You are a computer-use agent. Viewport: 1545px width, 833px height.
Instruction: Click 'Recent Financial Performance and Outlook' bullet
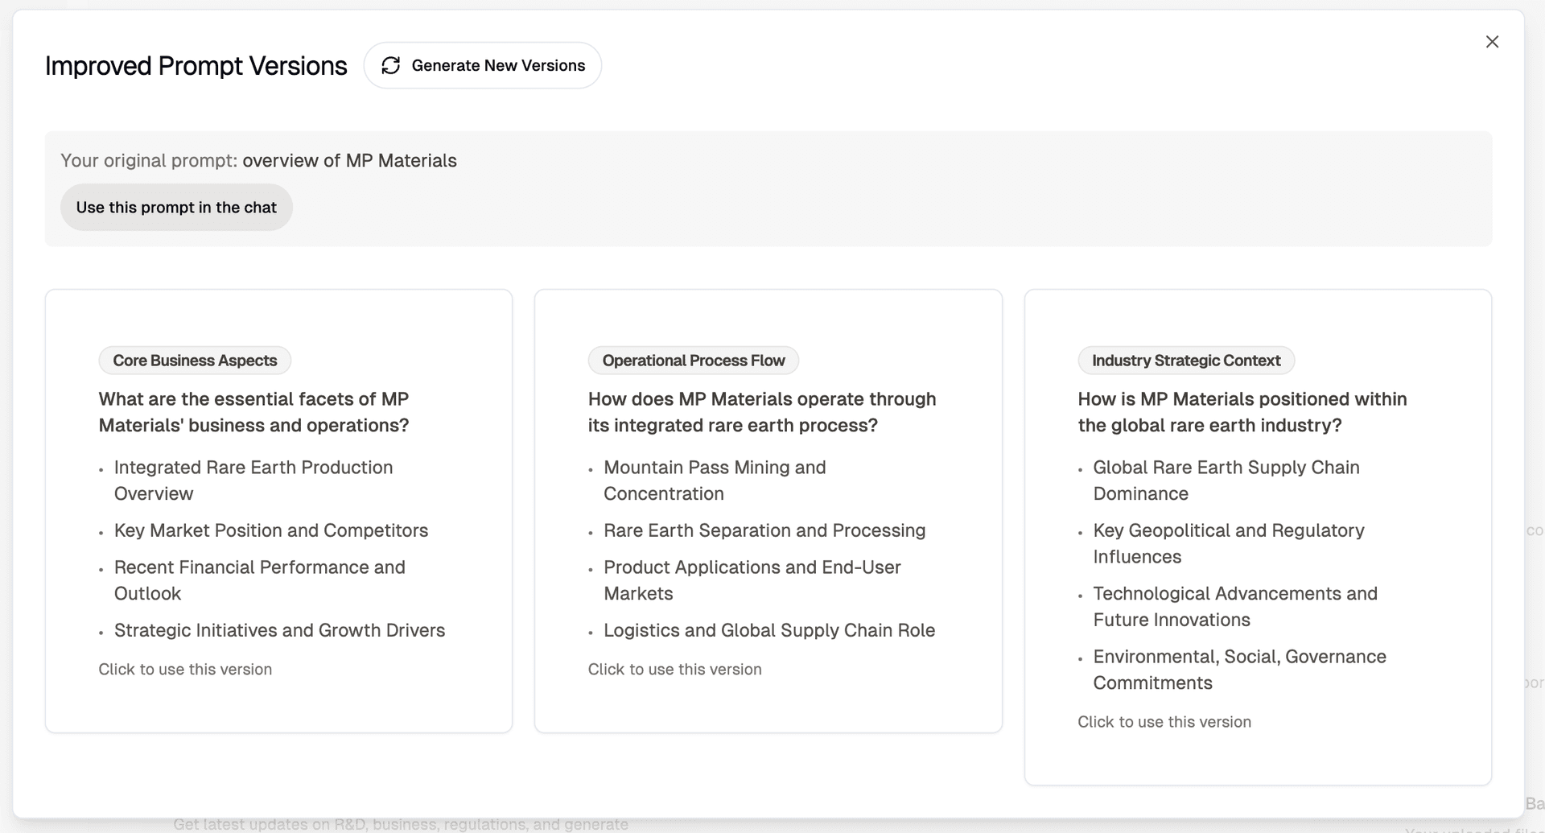click(x=260, y=580)
